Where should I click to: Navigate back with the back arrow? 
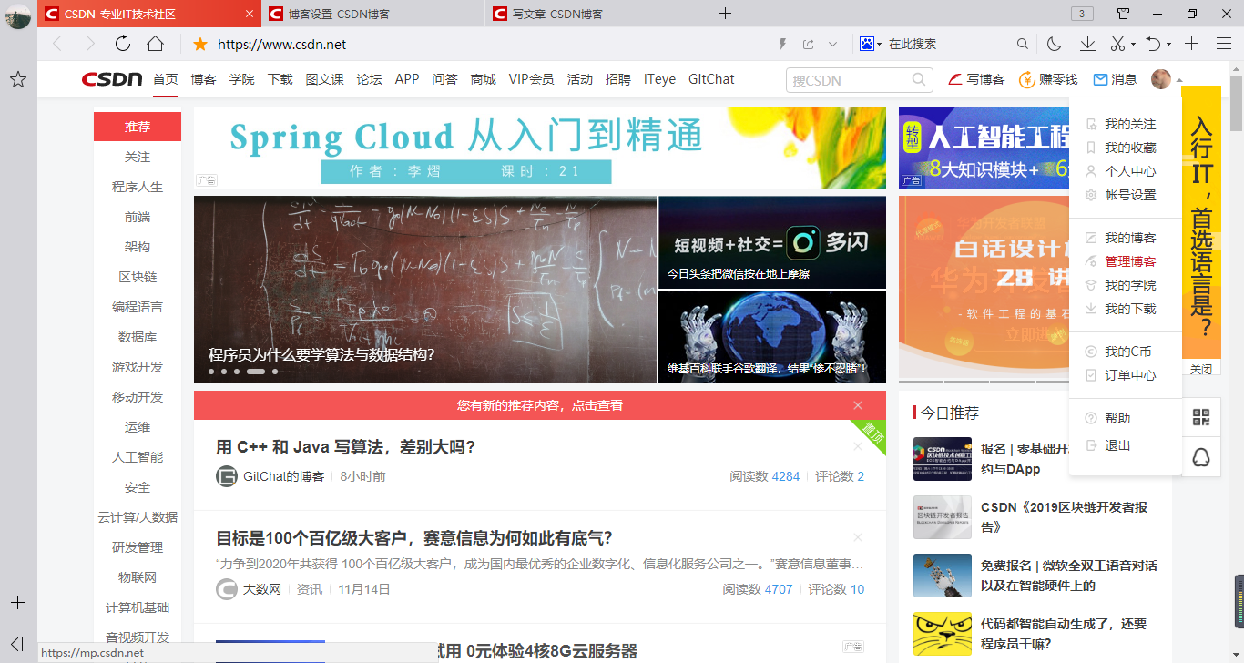pyautogui.click(x=57, y=44)
